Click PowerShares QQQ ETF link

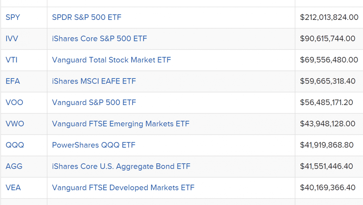[94, 145]
